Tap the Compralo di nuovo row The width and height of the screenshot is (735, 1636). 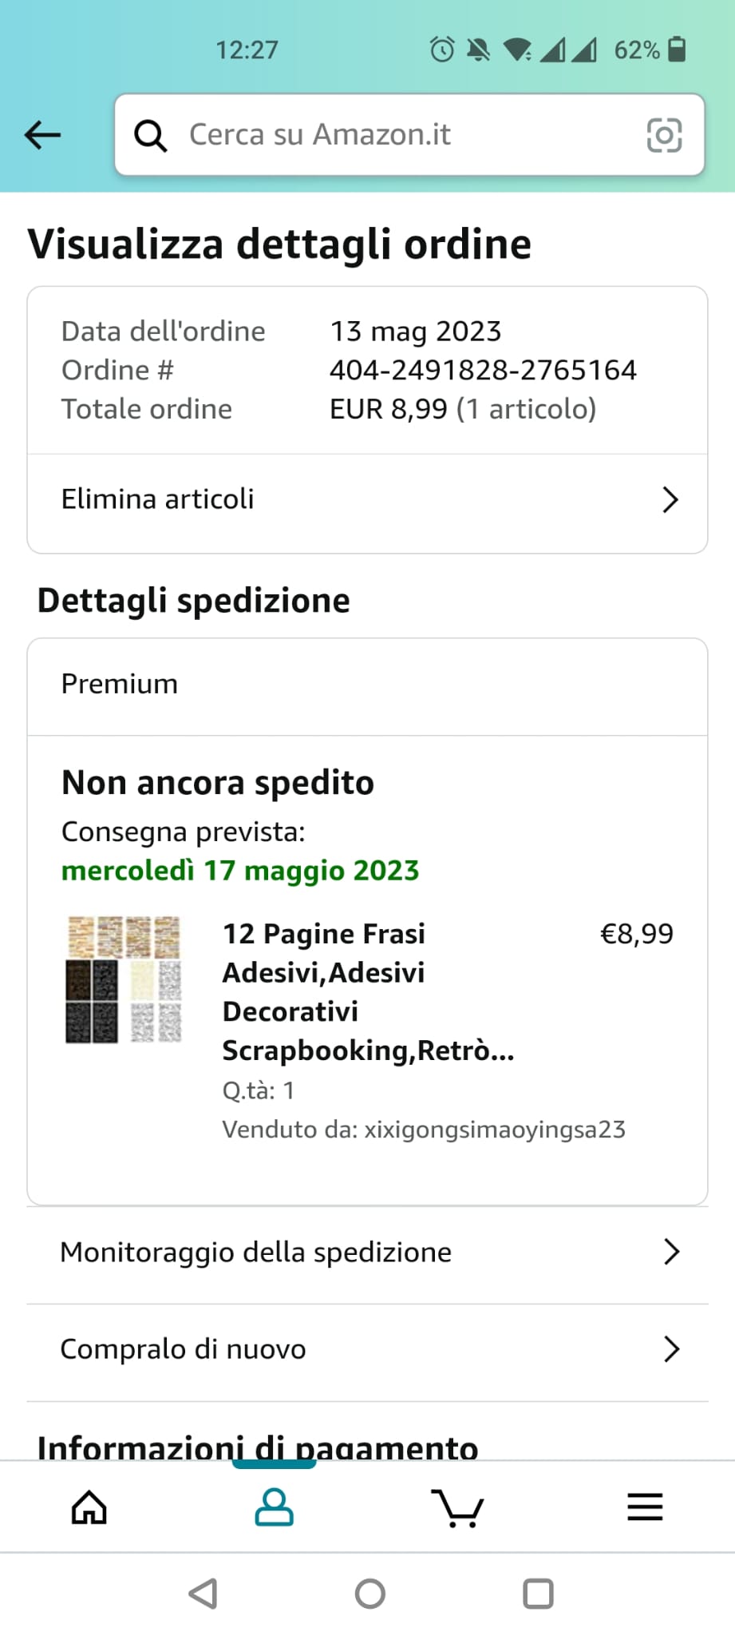(x=184, y=1349)
